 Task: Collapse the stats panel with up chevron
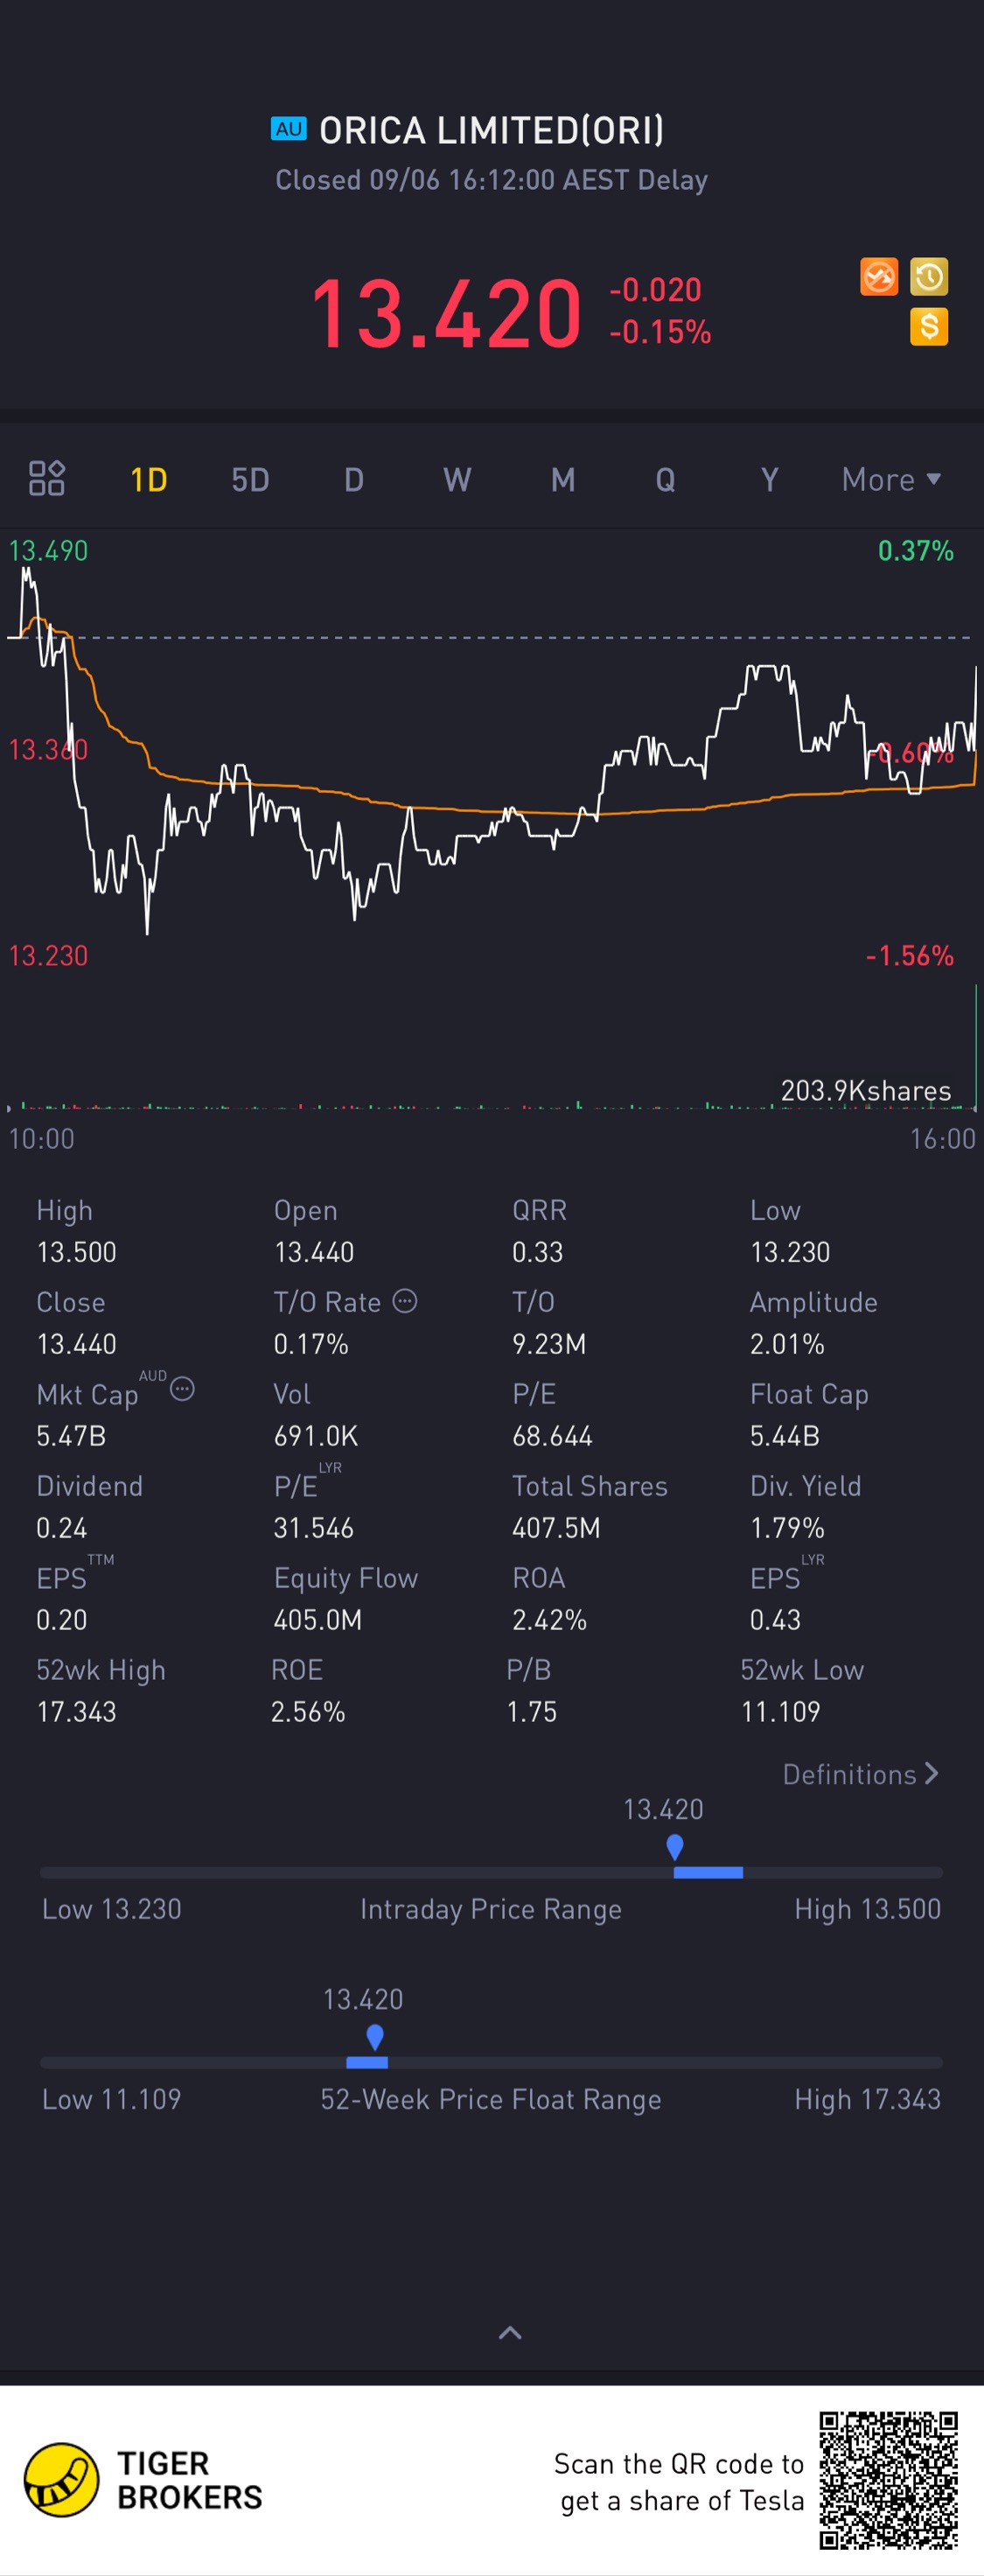[510, 2333]
